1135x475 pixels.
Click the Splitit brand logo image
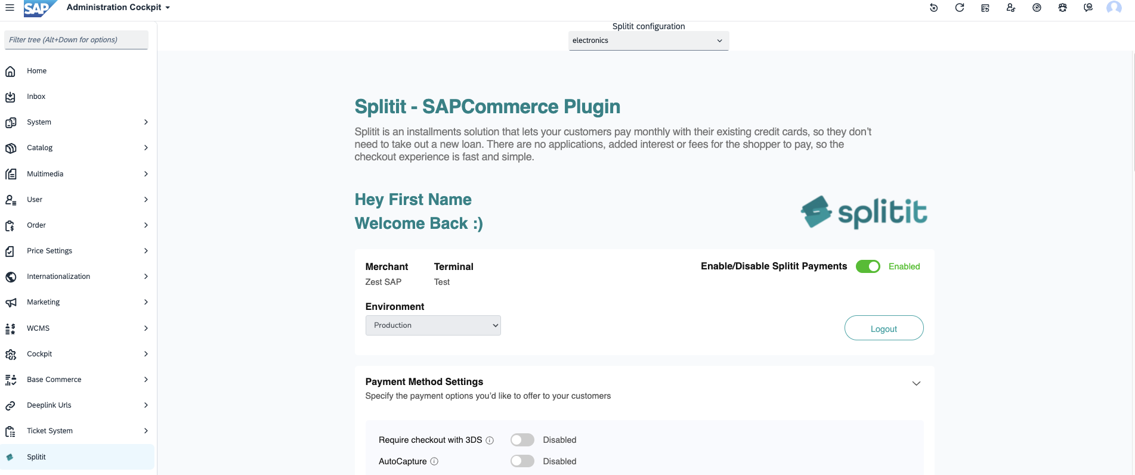click(864, 213)
